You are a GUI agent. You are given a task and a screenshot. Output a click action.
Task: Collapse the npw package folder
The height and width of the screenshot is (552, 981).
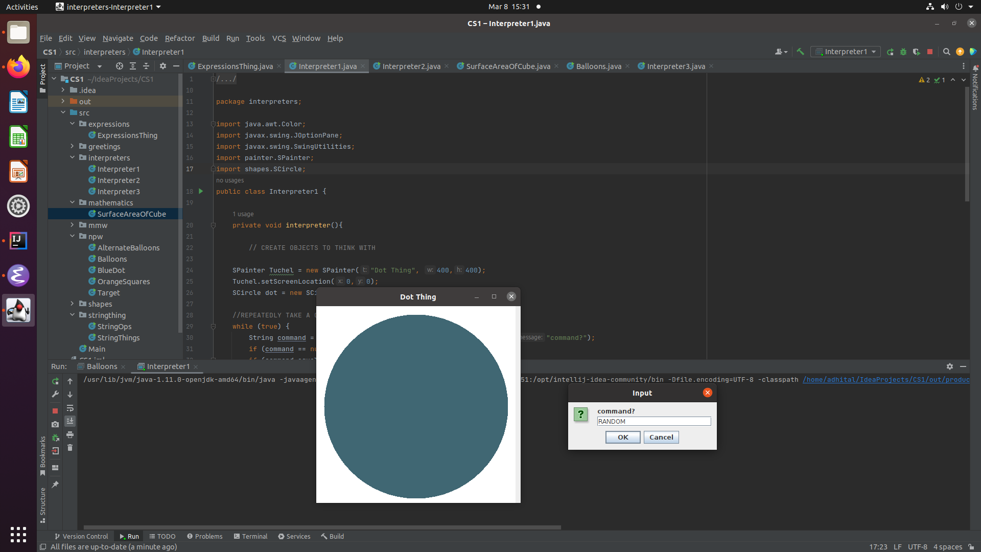pyautogui.click(x=72, y=236)
